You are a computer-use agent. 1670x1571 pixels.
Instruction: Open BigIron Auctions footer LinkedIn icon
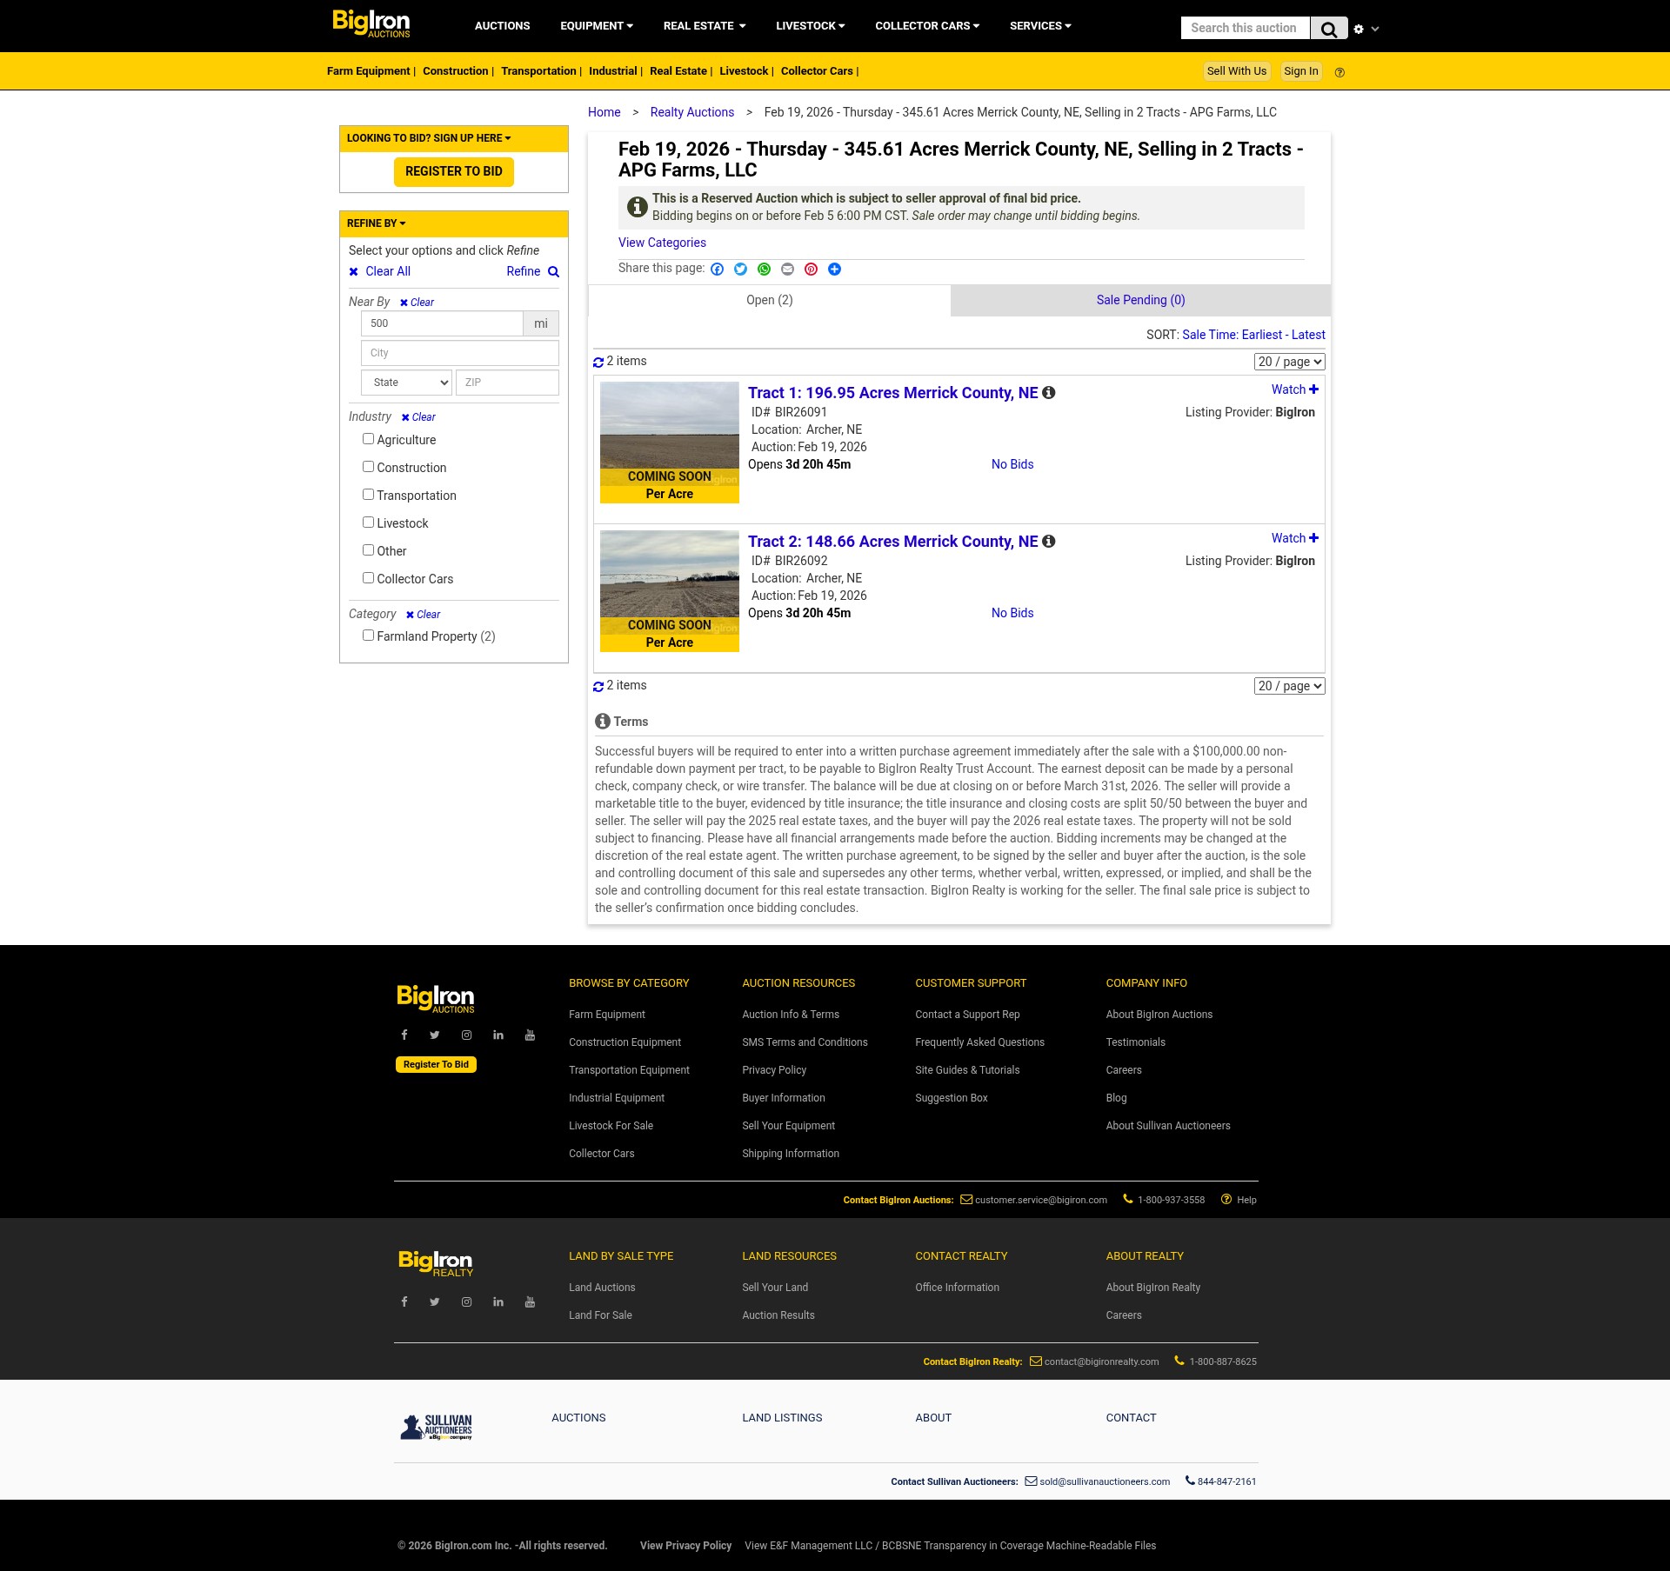coord(498,1035)
